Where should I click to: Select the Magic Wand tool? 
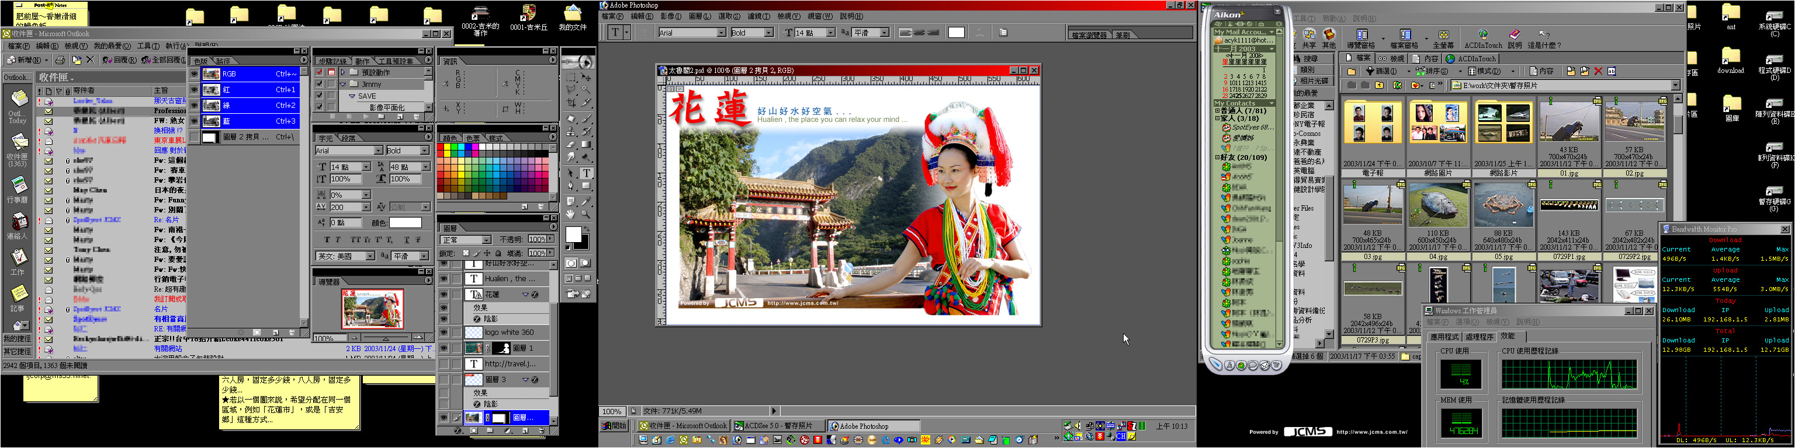pos(586,90)
